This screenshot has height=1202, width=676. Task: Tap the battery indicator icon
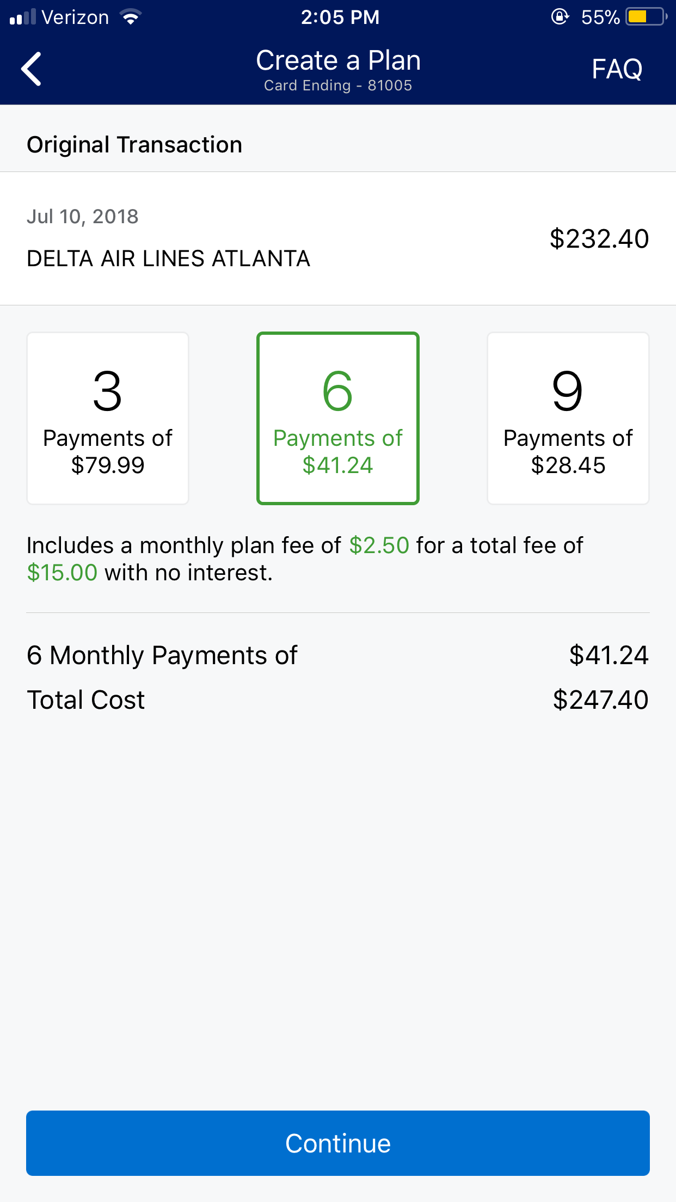point(646,17)
